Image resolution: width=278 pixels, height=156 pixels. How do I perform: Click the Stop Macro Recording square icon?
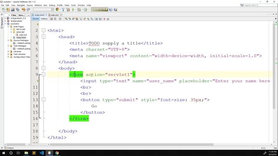click(x=108, y=19)
